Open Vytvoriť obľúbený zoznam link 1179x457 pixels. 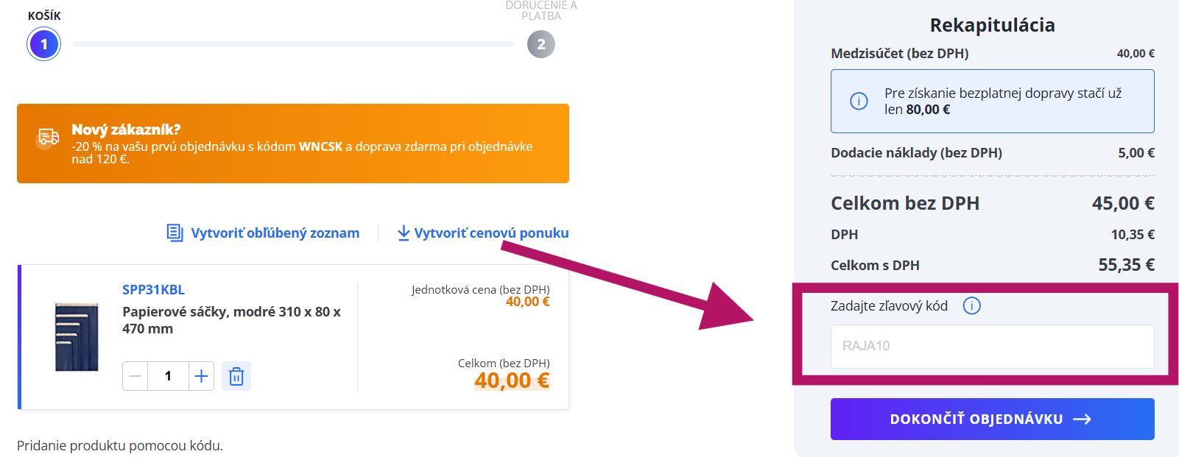[275, 233]
